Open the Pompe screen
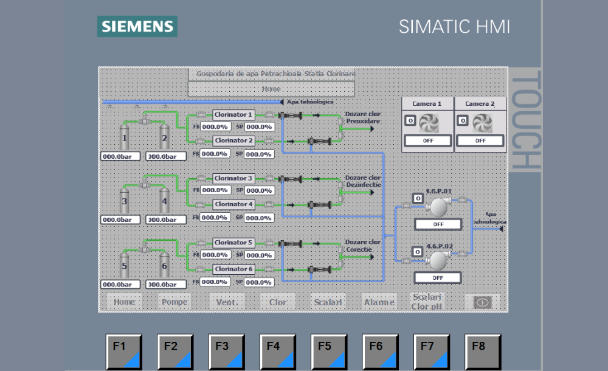 (x=175, y=302)
